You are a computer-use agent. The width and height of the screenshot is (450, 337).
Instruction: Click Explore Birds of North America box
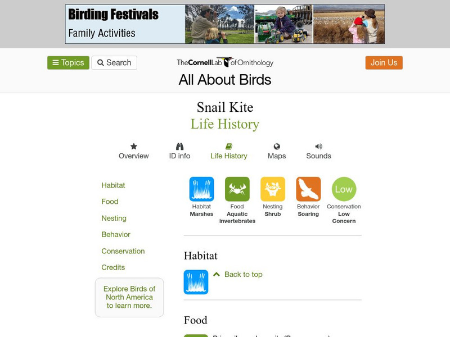tap(129, 297)
